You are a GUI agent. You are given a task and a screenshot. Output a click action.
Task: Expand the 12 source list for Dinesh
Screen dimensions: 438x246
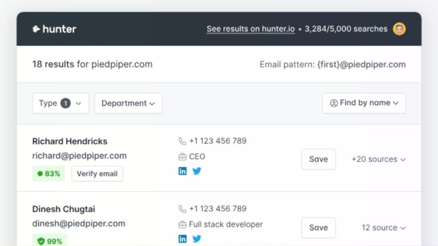click(383, 228)
